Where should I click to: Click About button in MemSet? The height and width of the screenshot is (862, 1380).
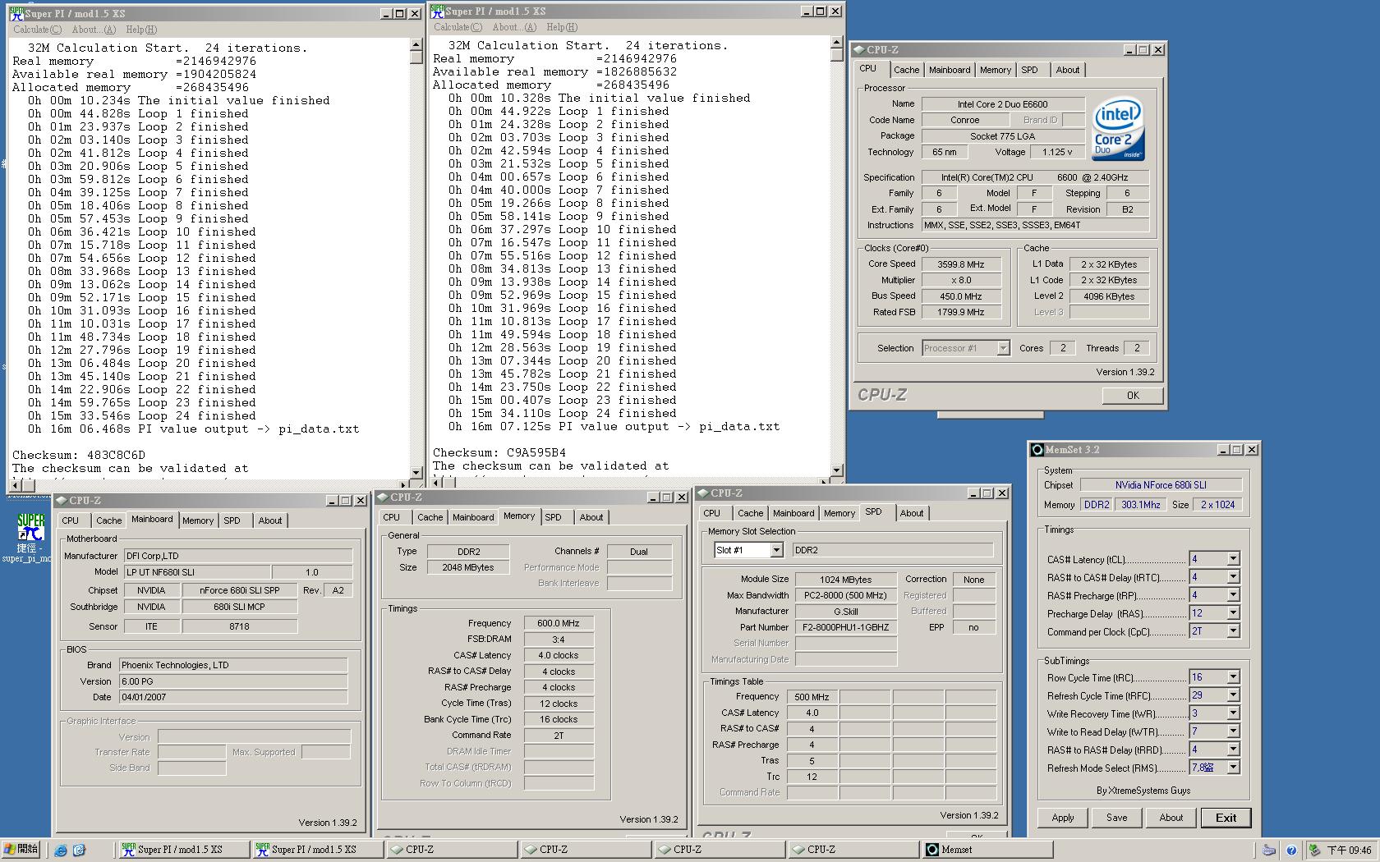(x=1171, y=818)
